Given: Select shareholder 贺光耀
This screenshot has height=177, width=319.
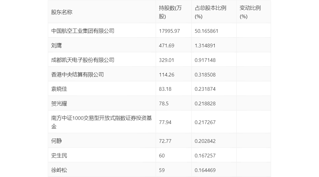Looking at the screenshot, I should (x=59, y=103).
